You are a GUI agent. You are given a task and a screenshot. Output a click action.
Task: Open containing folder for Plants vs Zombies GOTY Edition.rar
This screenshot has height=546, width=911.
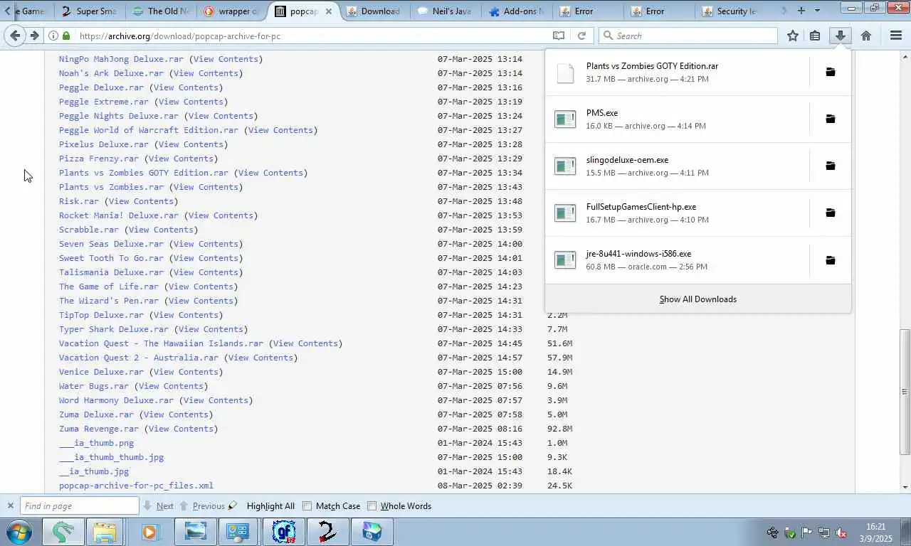click(x=830, y=72)
